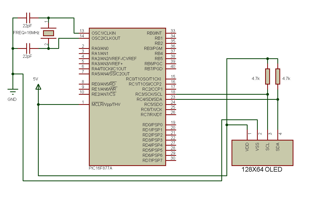Select the bottom 22pF capacitor symbol
The height and width of the screenshot is (209, 311).
tap(28, 48)
